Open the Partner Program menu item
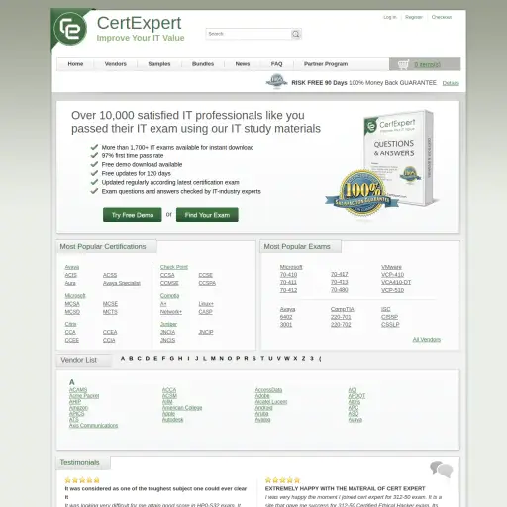This screenshot has width=507, height=507. (x=326, y=64)
